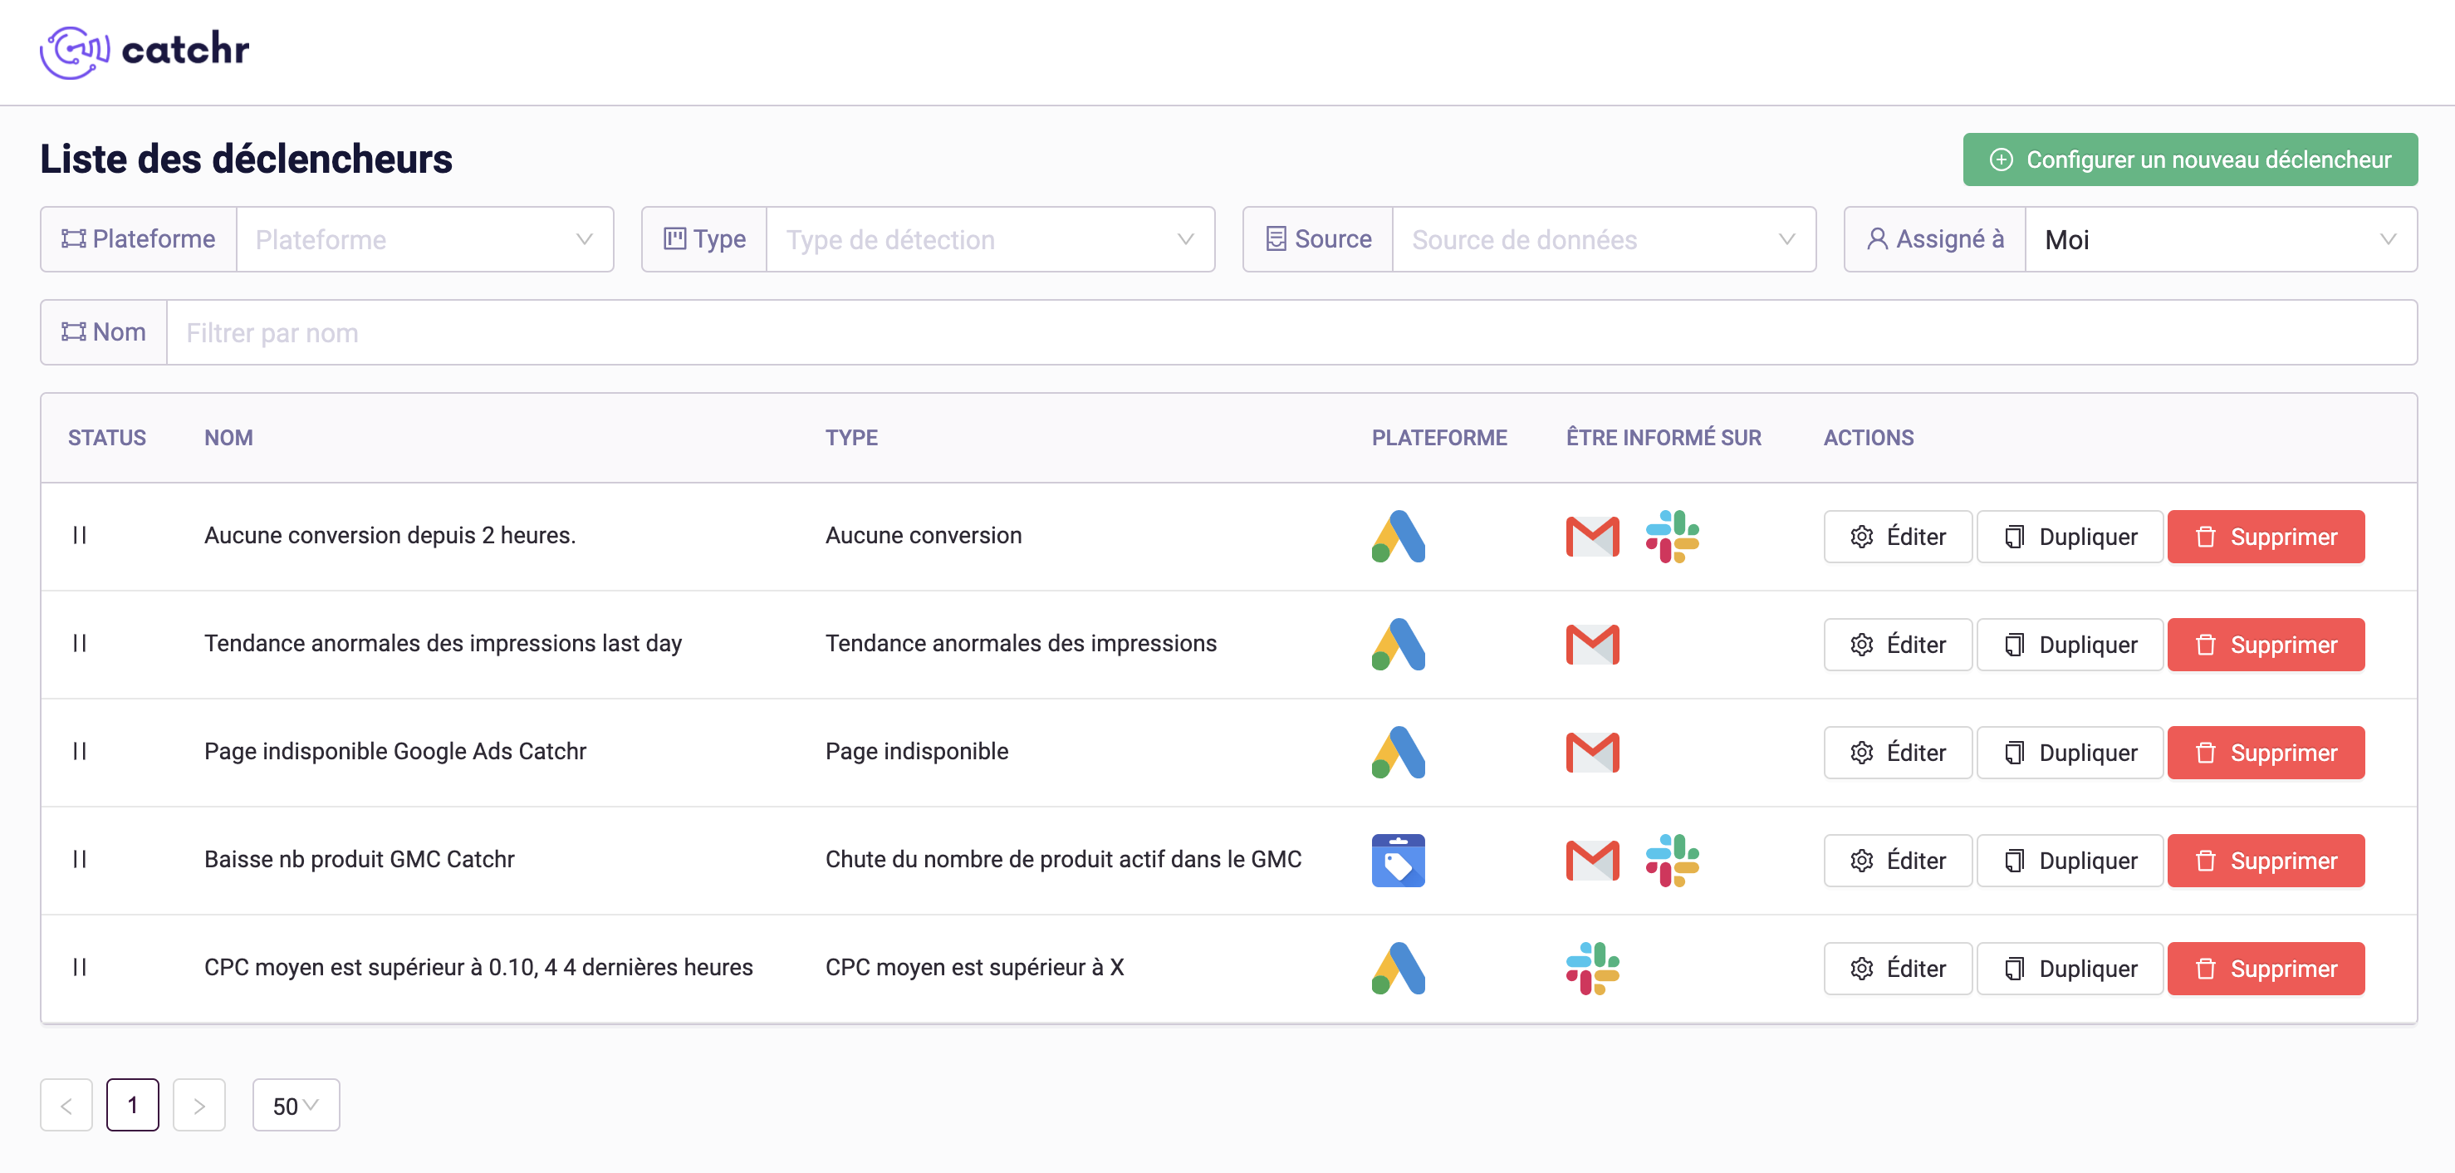
Task: Open the Assigné à dropdown showing Moi
Action: click(2221, 239)
